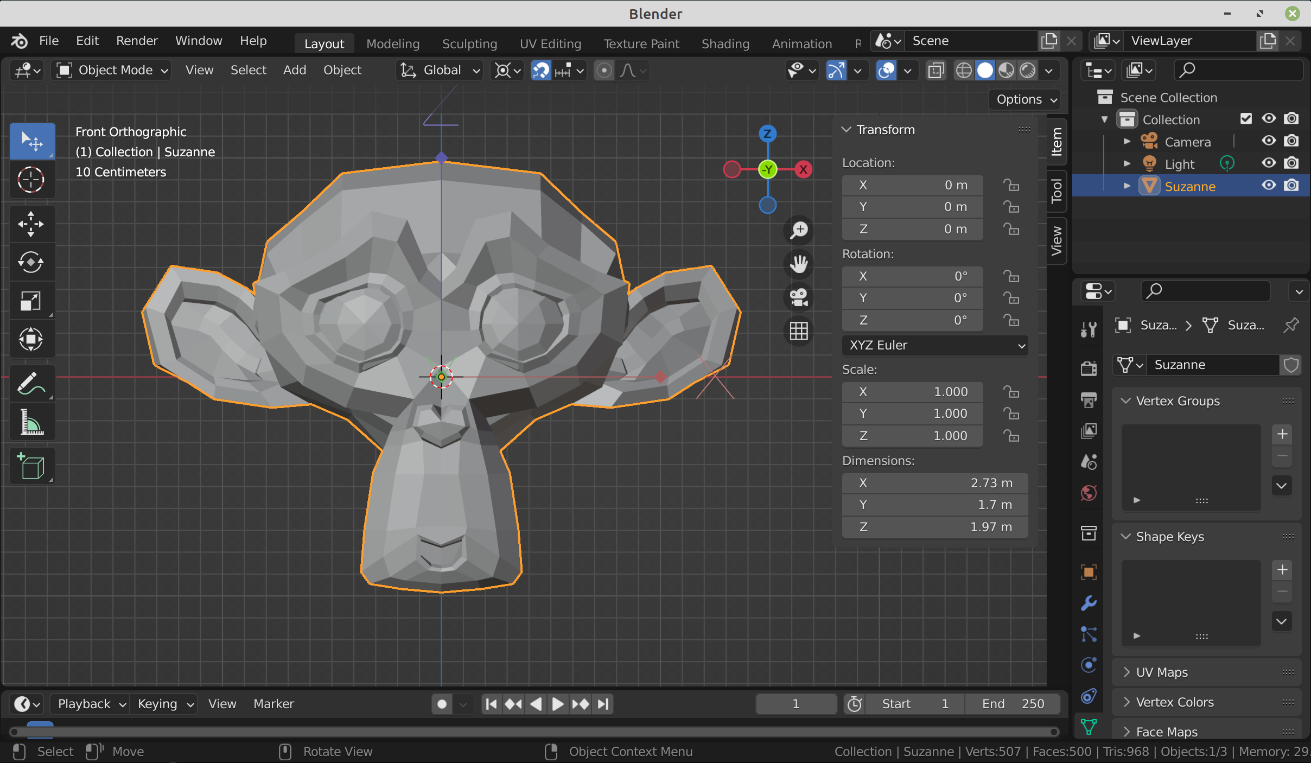Open the Object Data properties triangle tab

point(1089,727)
